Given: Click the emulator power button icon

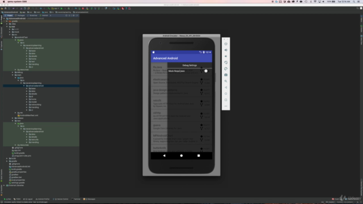Looking at the screenshot, I should (226, 44).
